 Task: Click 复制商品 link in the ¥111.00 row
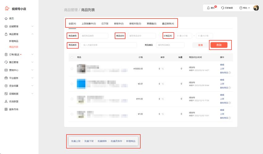[224, 103]
